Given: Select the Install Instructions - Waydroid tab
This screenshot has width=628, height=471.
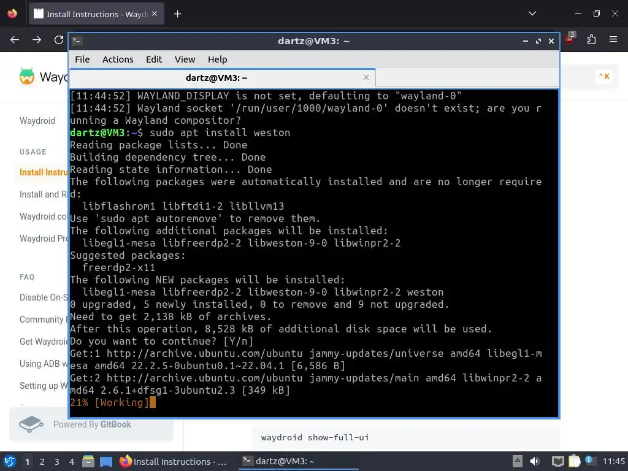Looking at the screenshot, I should pyautogui.click(x=96, y=14).
